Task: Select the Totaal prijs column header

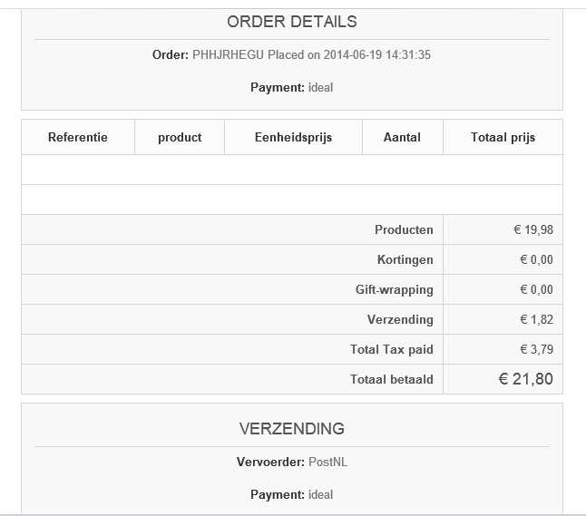Action: coord(503,137)
